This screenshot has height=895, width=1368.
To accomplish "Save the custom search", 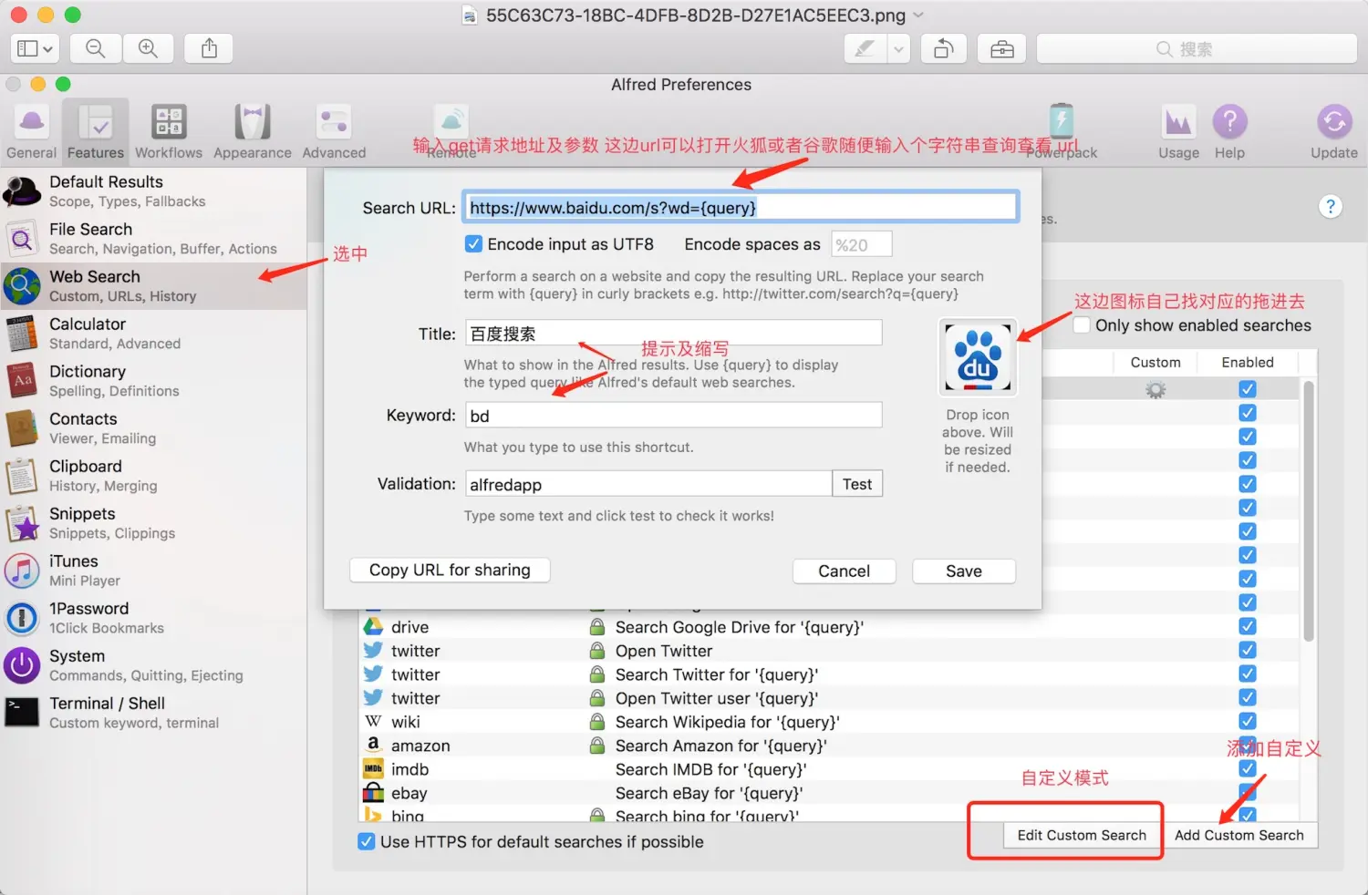I will tap(964, 571).
